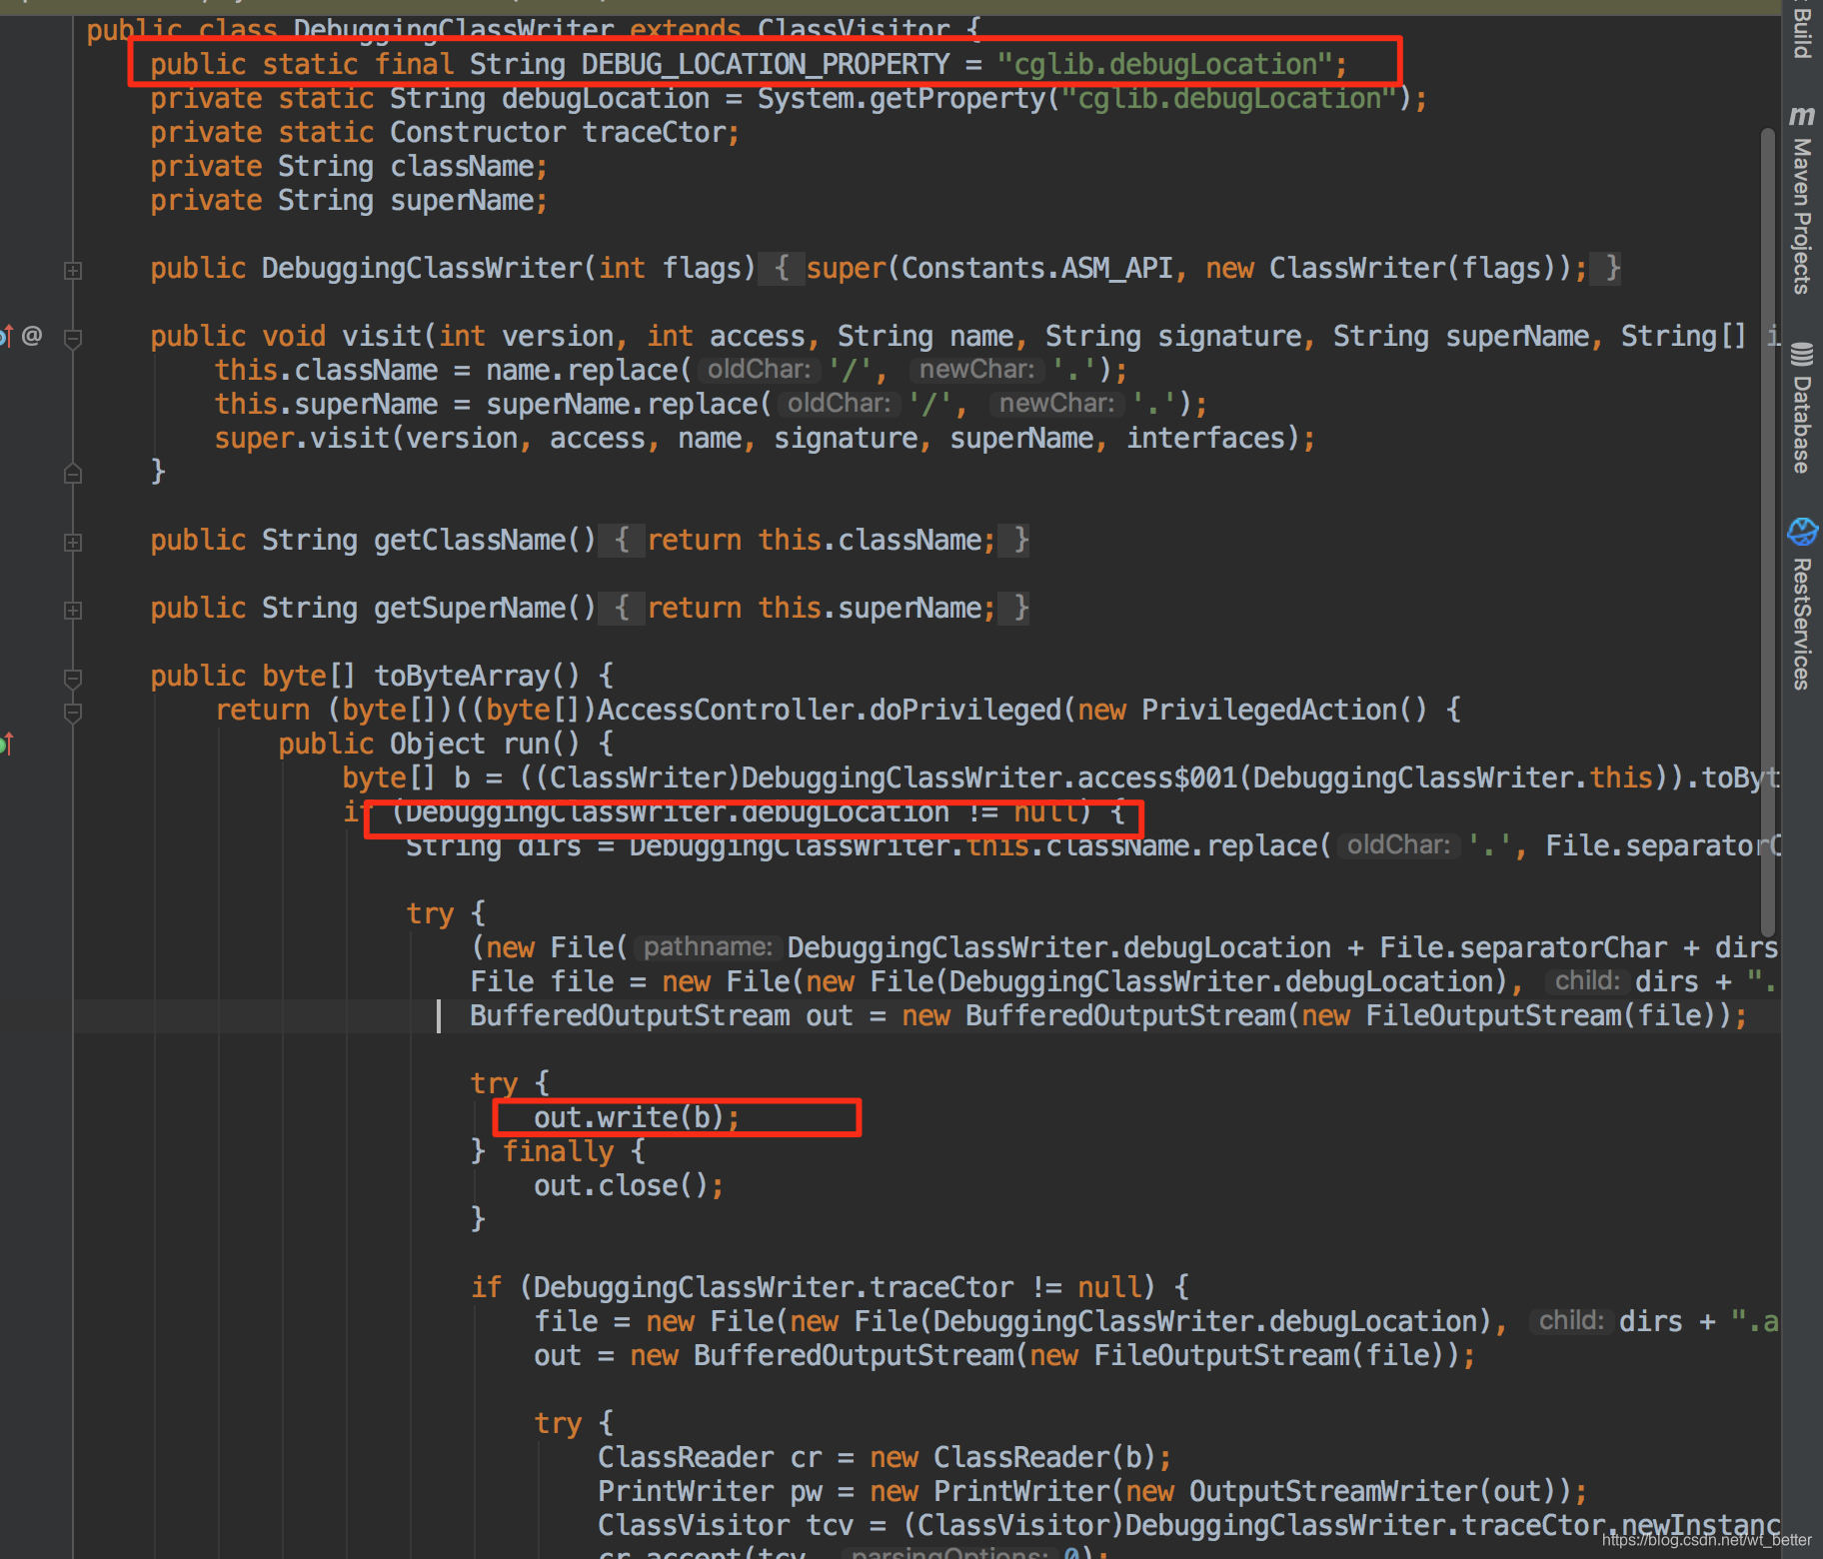Click the PrintWriter pw declaration line
1823x1559 pixels.
(x=1092, y=1491)
